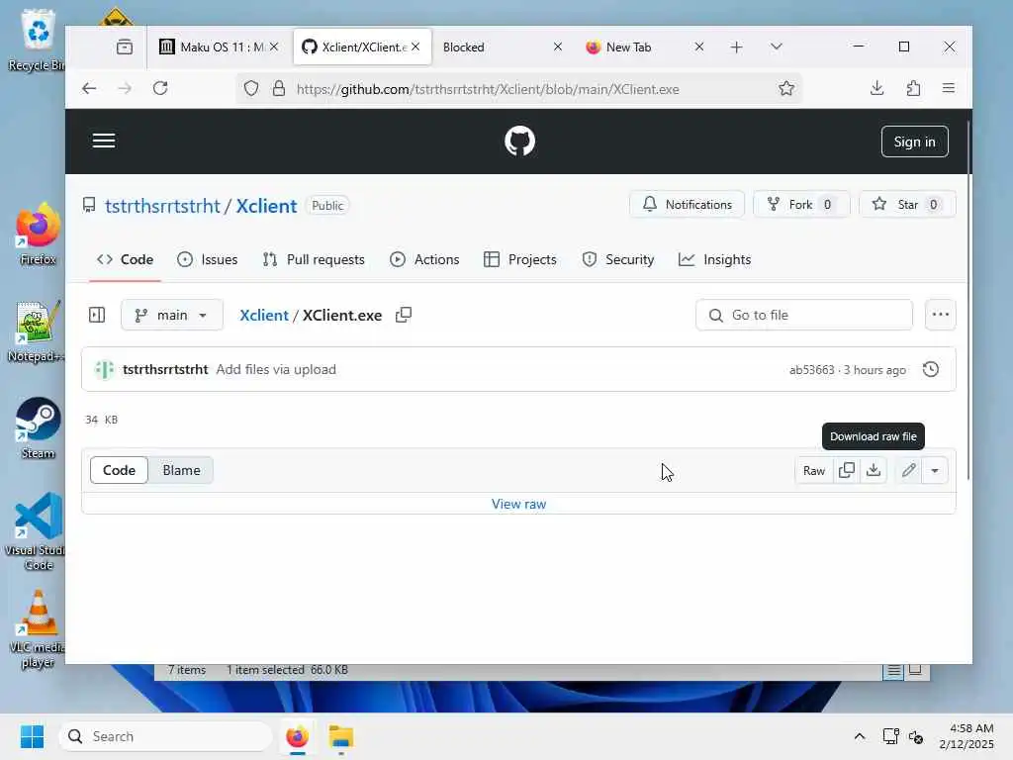Image resolution: width=1013 pixels, height=760 pixels.
Task: Open the Projects tab
Action: click(520, 259)
